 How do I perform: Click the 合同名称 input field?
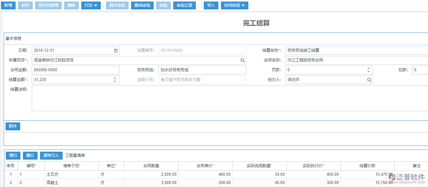click(356, 60)
